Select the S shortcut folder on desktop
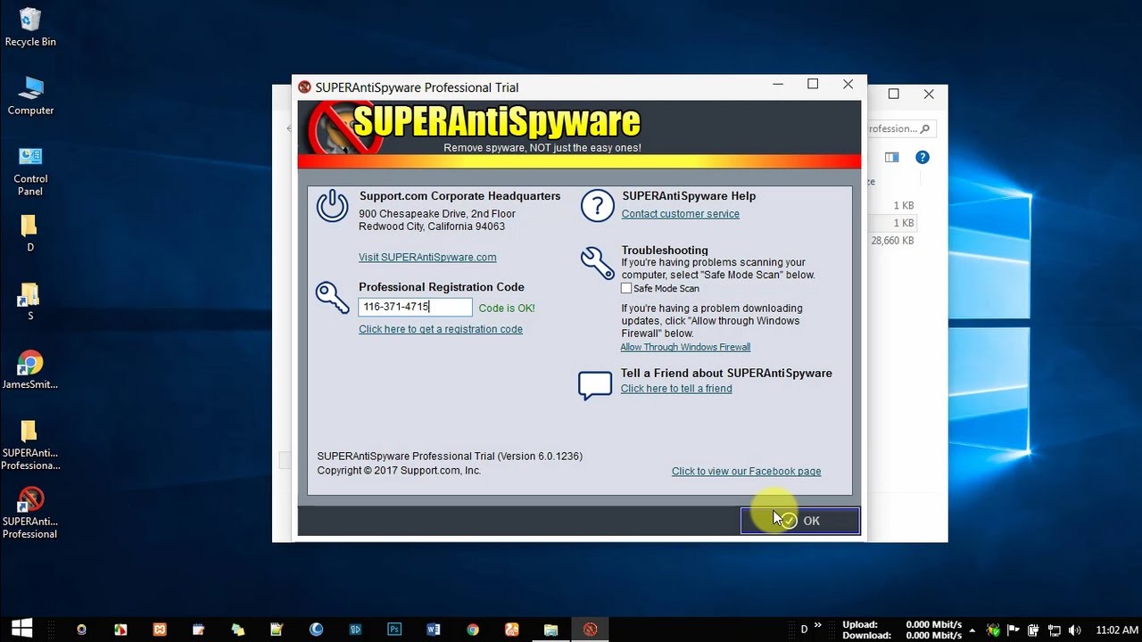 click(x=29, y=302)
